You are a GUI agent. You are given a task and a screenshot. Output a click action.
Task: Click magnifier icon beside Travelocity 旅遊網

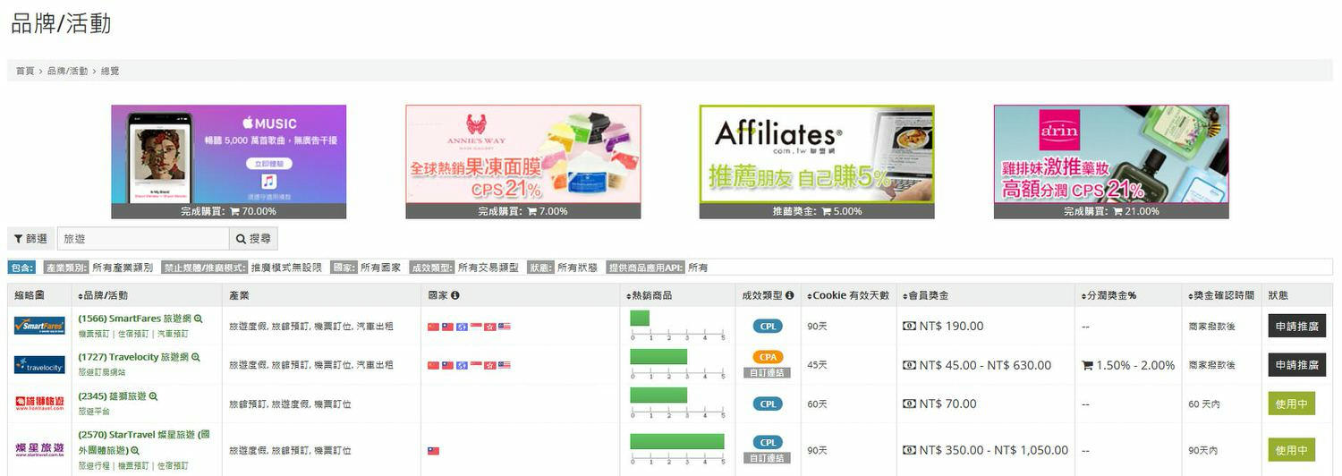point(195,357)
